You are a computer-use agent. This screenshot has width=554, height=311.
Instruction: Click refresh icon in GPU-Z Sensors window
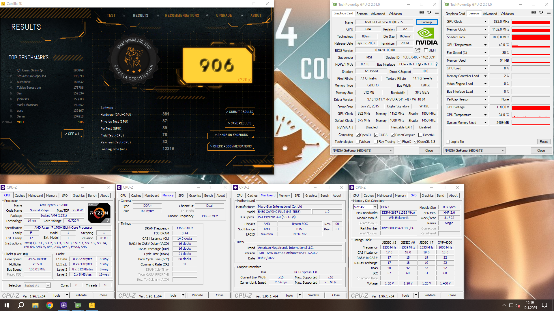[x=541, y=12]
